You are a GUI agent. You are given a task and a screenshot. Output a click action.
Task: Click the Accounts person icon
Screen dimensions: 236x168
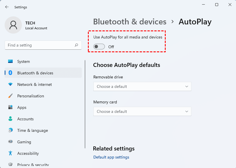(x=10, y=119)
